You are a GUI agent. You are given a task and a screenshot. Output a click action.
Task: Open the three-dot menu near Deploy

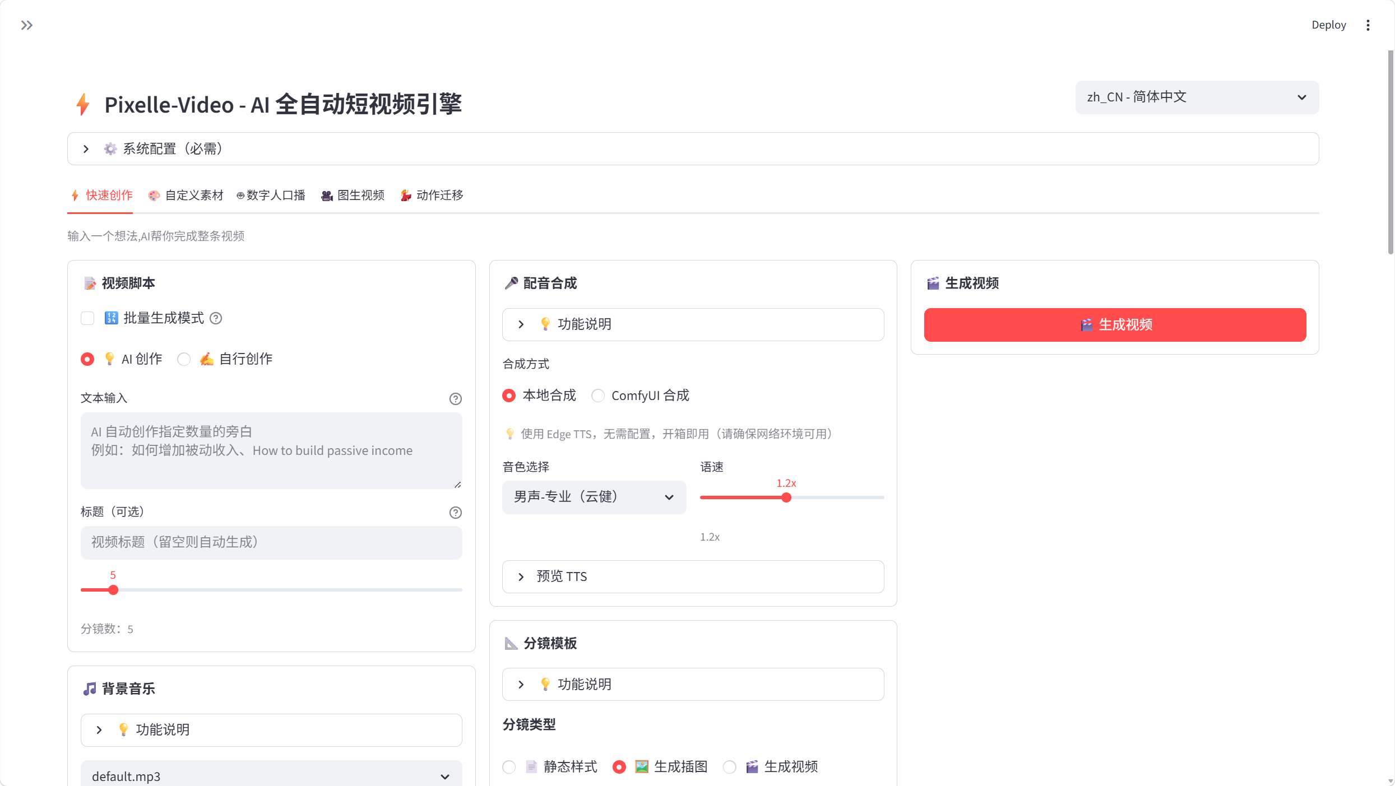[1368, 25]
